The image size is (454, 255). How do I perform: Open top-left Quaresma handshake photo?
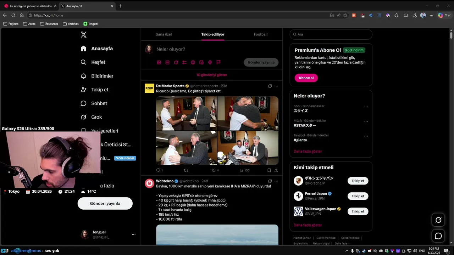coord(187,113)
